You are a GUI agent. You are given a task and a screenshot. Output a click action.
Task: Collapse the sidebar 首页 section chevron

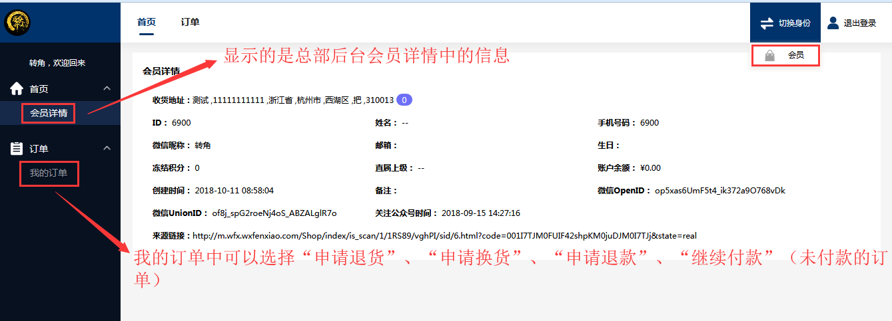(107, 88)
